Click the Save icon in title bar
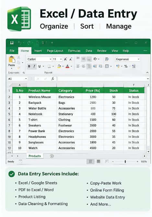152x217 pixels. (12, 43)
